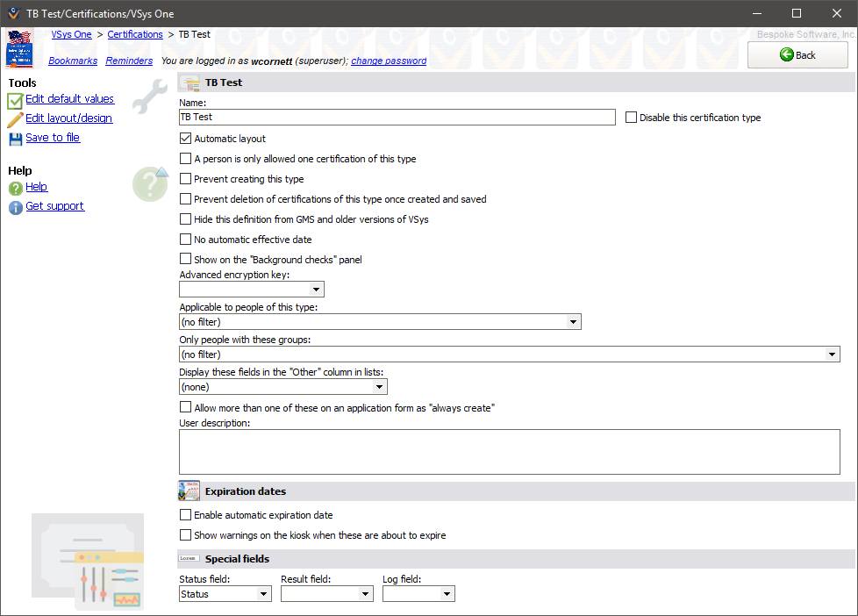Click the User description text area
858x616 pixels.
click(x=509, y=452)
